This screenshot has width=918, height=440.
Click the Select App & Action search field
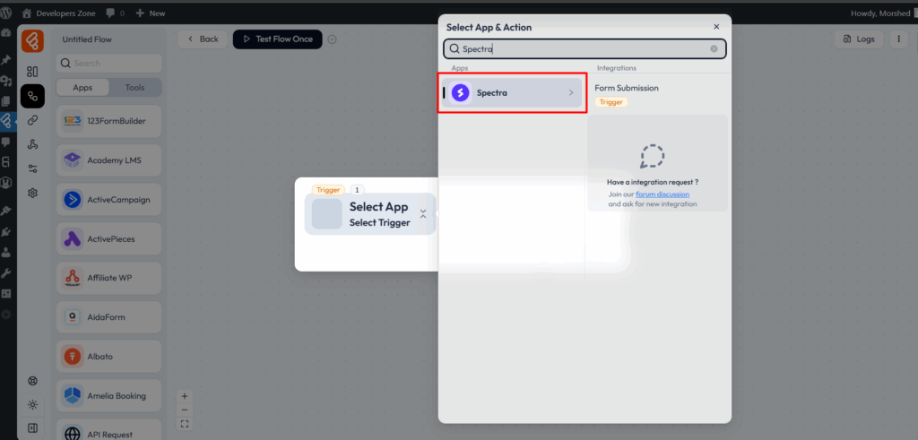click(x=583, y=49)
